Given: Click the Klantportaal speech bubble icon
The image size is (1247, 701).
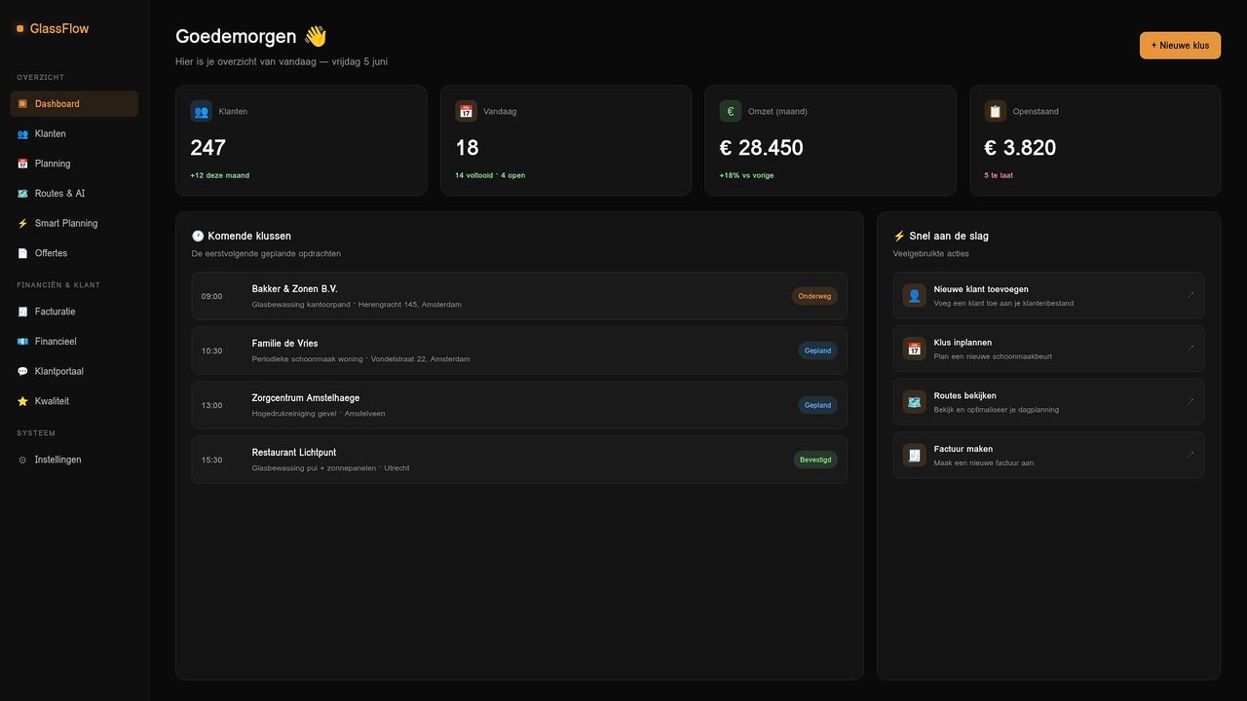Looking at the screenshot, I should click(x=22, y=371).
